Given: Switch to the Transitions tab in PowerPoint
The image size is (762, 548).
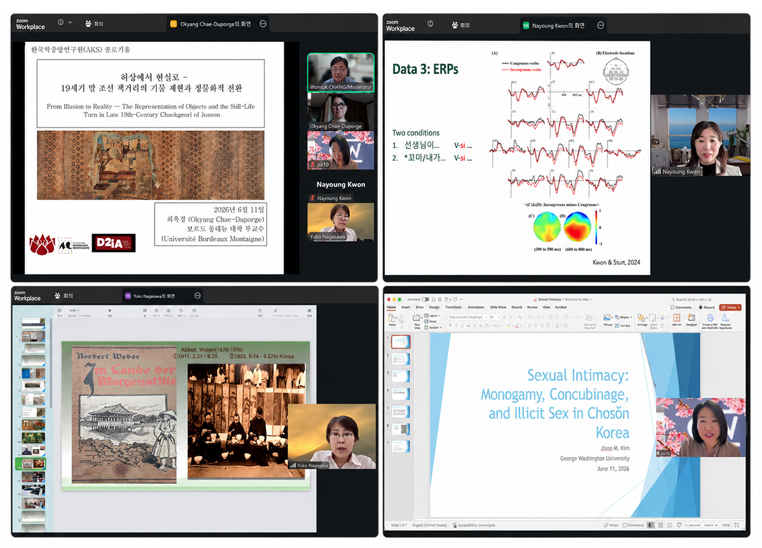Looking at the screenshot, I should click(x=453, y=307).
